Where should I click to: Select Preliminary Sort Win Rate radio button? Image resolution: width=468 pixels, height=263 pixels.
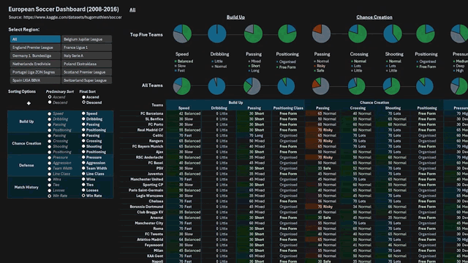(x=50, y=196)
